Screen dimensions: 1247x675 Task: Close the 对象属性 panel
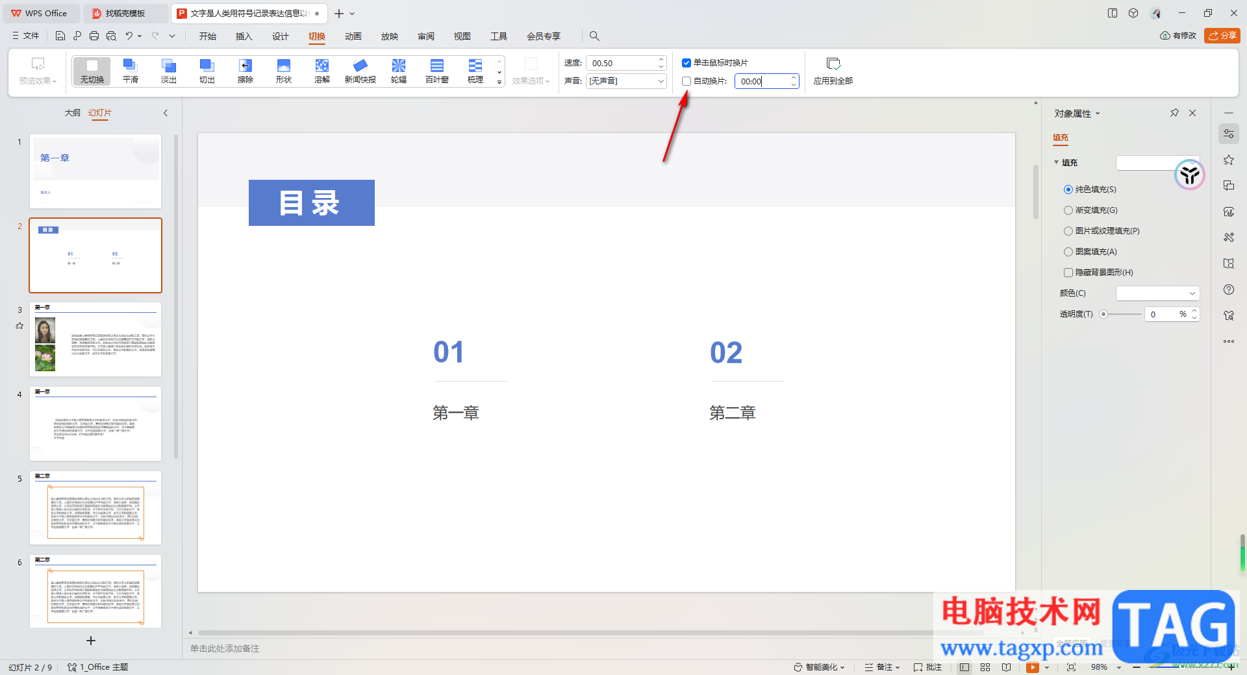(1192, 113)
